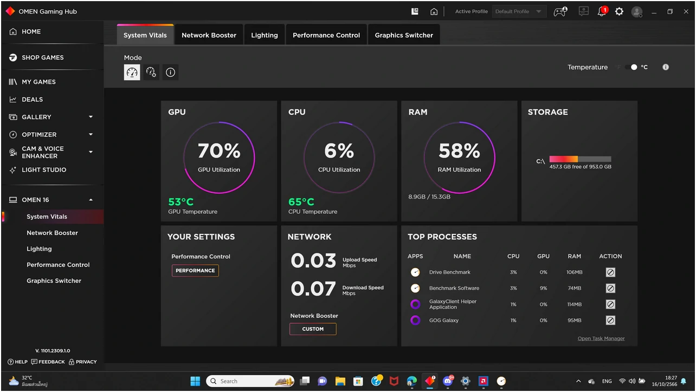696x392 pixels.
Task: Click the taskbar Search box
Action: (x=250, y=381)
